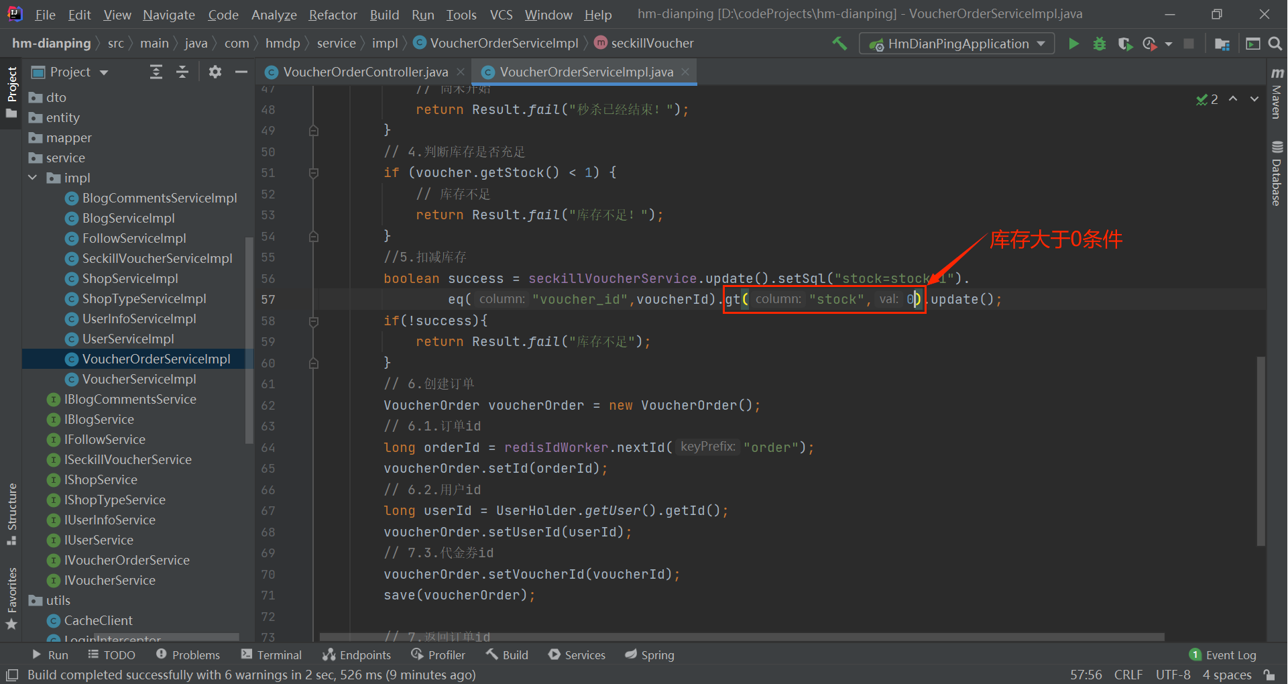This screenshot has height=684, width=1288.
Task: Open the Profiler tool window at the bottom
Action: click(x=438, y=655)
